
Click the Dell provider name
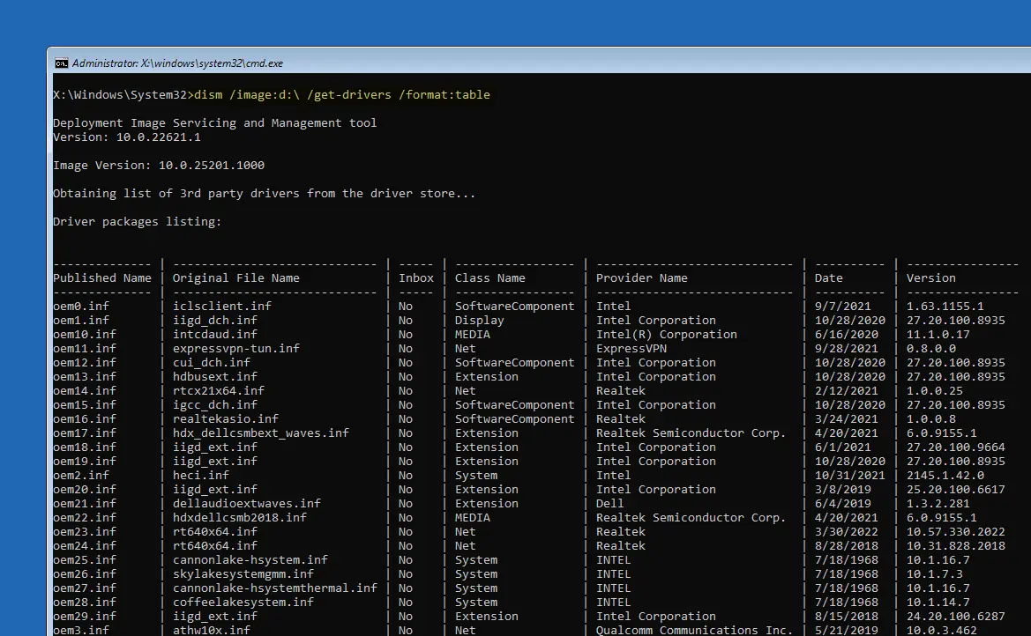point(609,503)
